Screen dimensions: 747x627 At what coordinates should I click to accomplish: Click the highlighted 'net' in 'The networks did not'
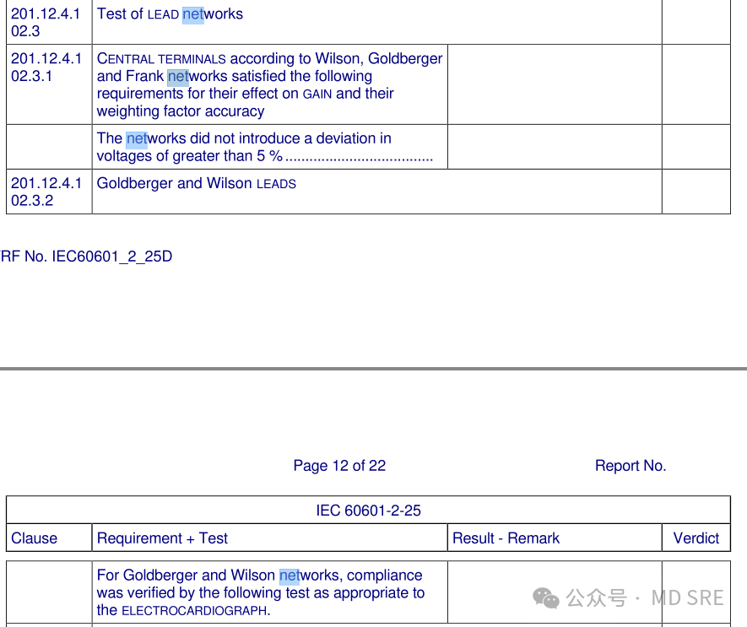(136, 138)
